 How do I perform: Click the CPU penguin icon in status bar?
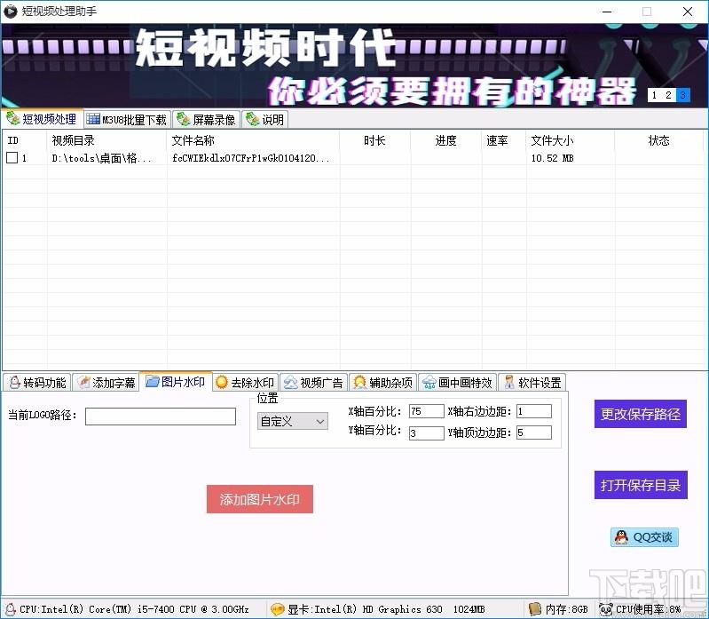point(10,609)
